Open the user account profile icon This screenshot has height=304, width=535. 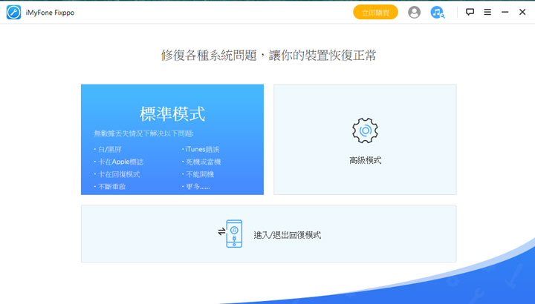click(414, 13)
